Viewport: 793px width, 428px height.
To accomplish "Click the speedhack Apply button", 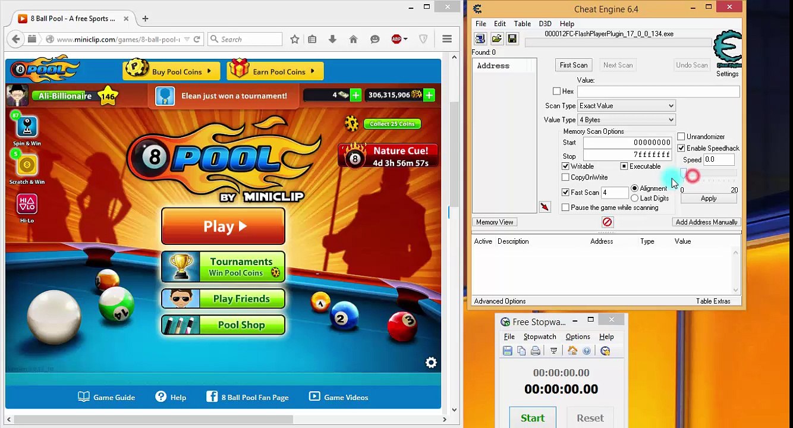I will (709, 199).
